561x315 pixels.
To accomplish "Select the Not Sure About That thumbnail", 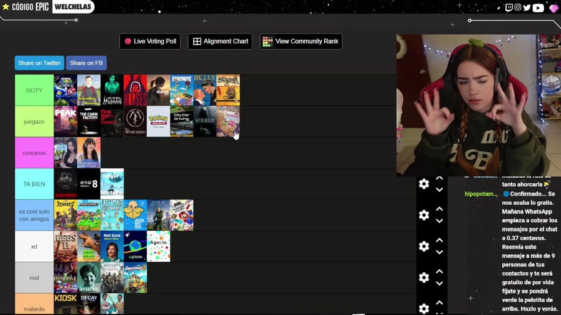I will pos(112,247).
